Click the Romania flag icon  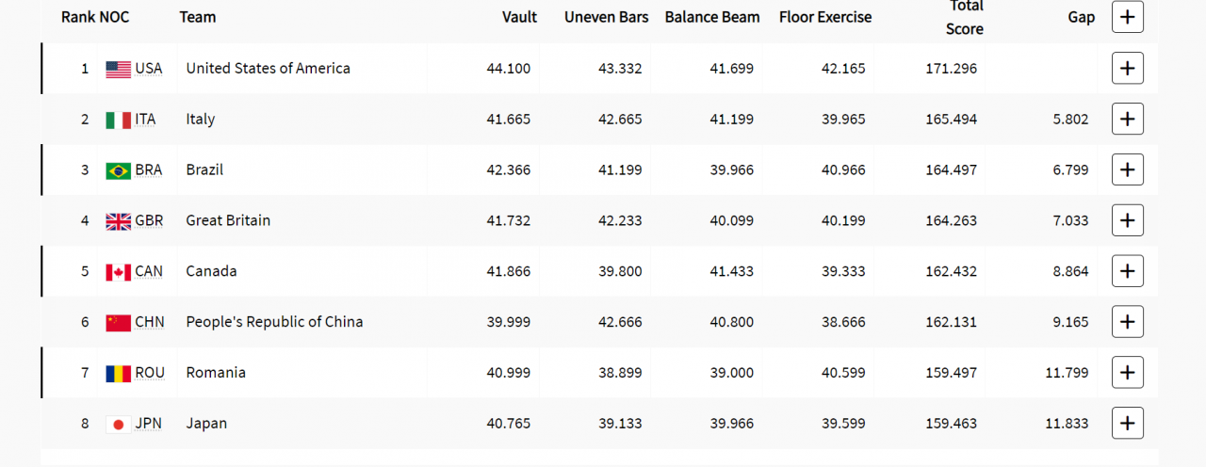(118, 374)
